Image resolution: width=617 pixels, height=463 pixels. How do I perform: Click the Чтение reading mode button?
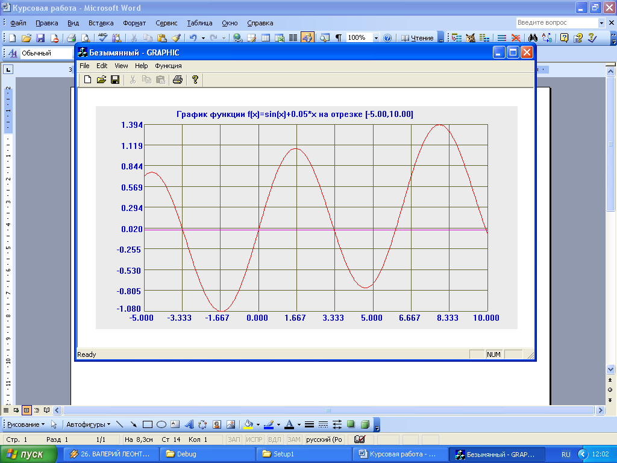click(x=418, y=37)
